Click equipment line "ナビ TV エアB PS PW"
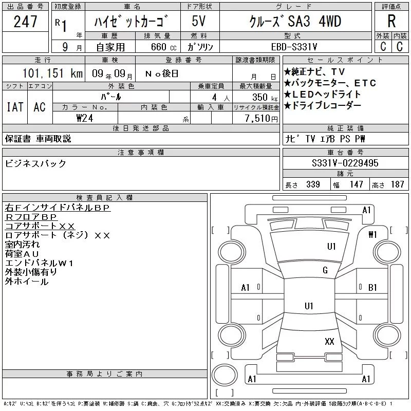Viewport: 411px width, 411px height. (x=325, y=139)
